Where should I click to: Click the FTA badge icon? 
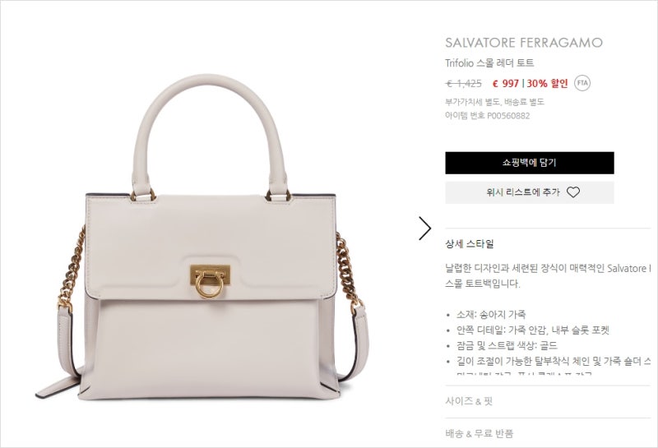click(x=582, y=83)
